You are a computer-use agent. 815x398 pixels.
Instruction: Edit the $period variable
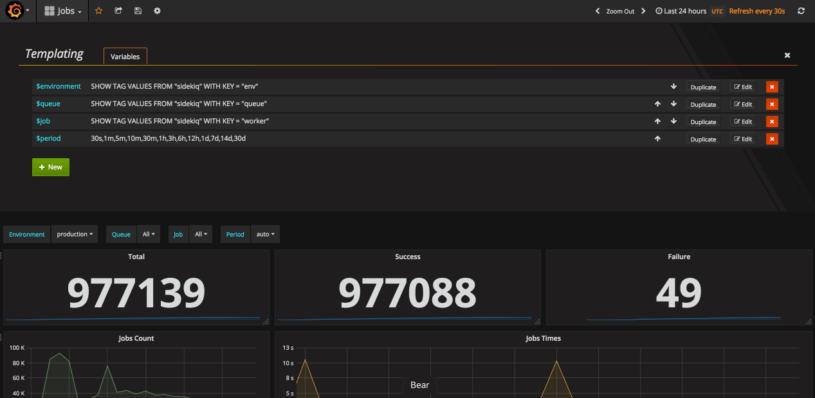[742, 138]
